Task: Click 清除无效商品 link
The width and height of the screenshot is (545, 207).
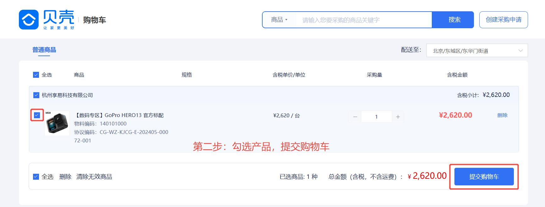Action: [x=94, y=177]
